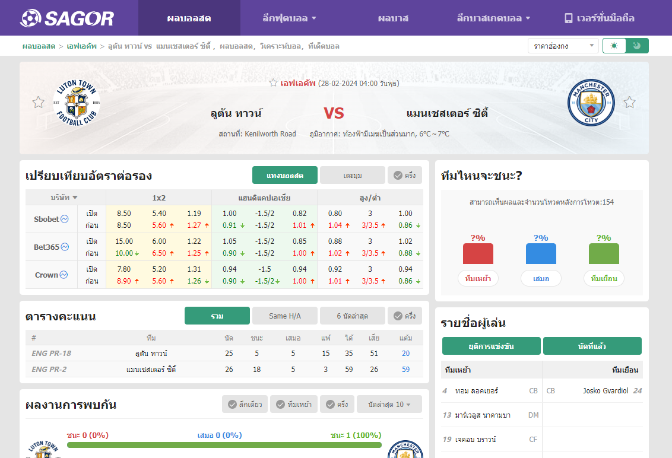Open the Hong Kong odds format dropdown

click(563, 46)
